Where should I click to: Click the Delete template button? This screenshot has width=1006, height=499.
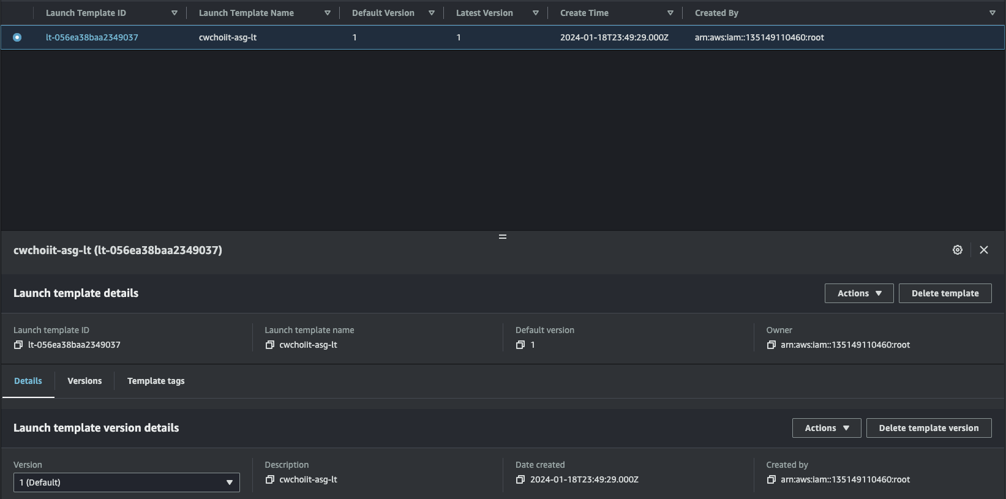[x=945, y=293]
